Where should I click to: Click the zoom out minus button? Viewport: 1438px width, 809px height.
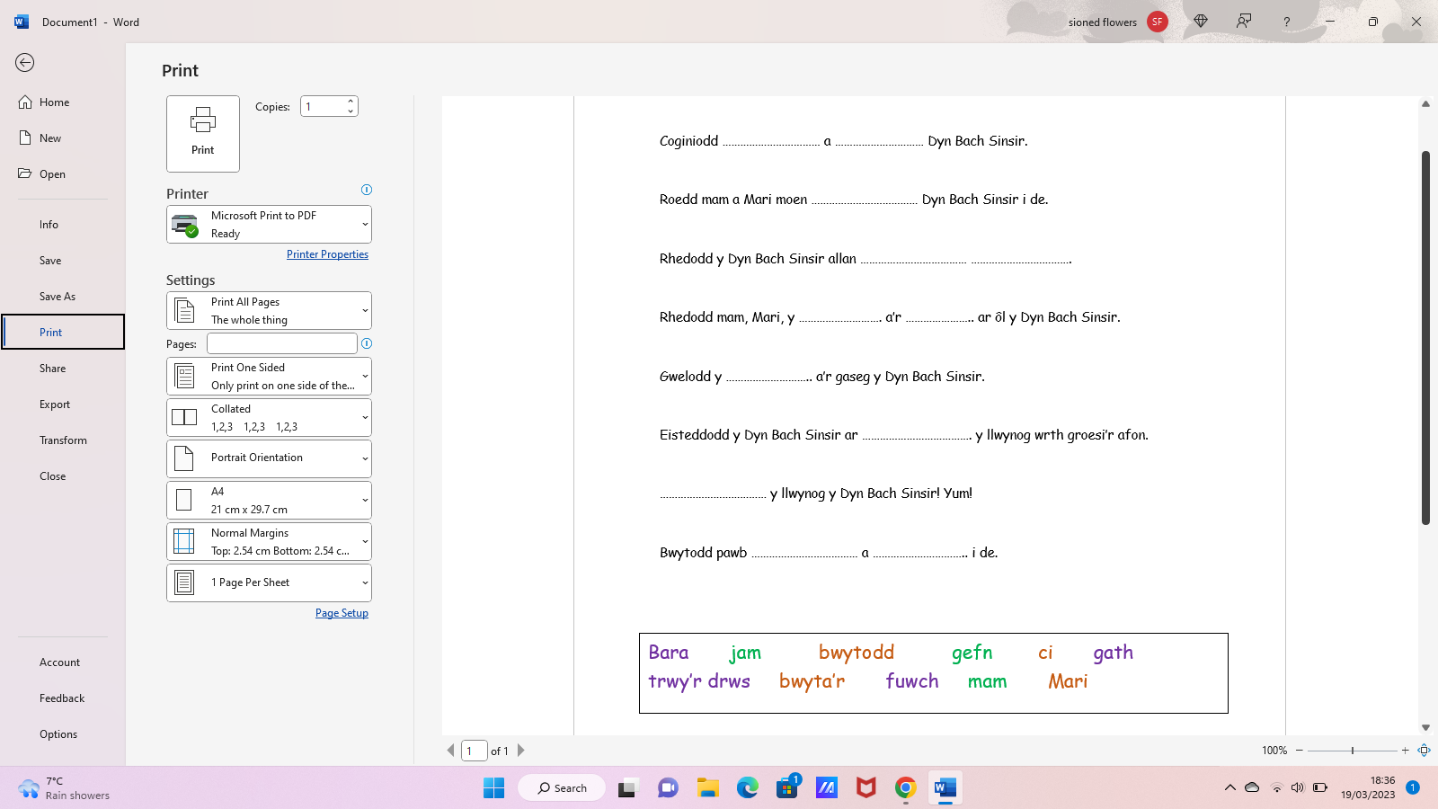pos(1299,751)
